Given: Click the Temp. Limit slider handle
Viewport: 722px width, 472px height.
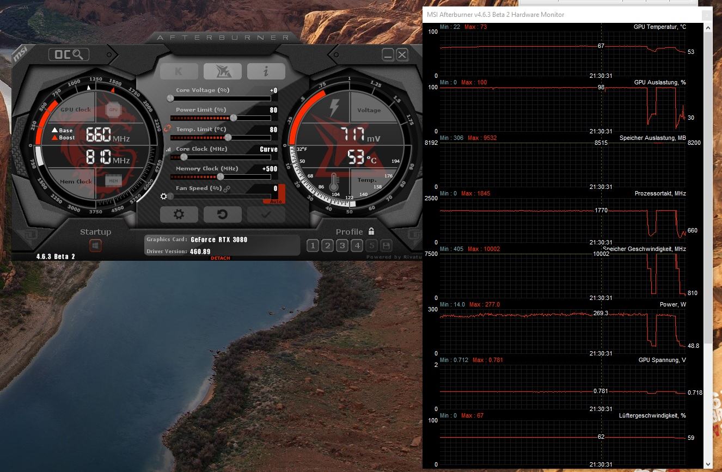Looking at the screenshot, I should click(x=228, y=137).
